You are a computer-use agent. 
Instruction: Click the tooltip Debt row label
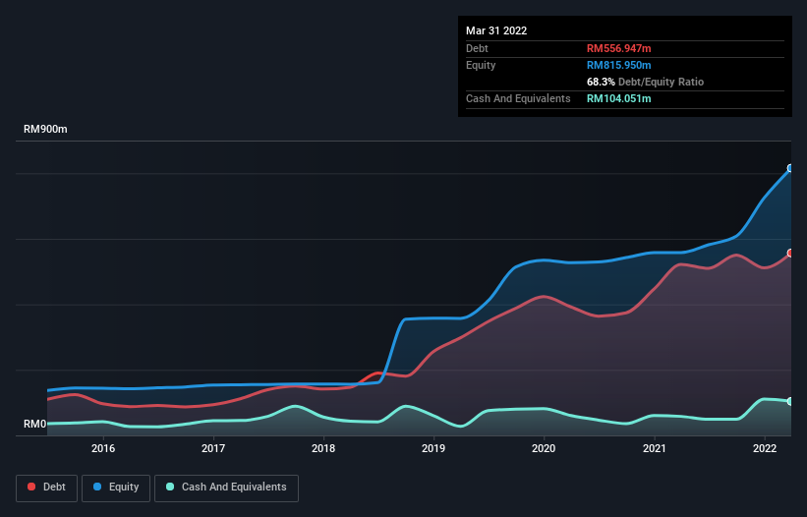(477, 48)
